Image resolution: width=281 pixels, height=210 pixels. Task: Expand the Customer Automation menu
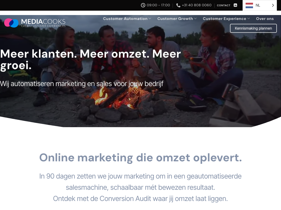click(127, 19)
